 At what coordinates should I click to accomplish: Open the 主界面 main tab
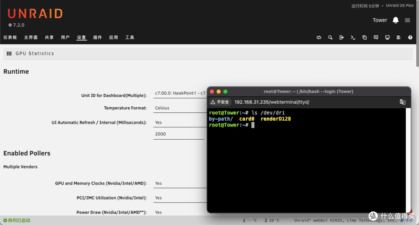(x=31, y=37)
